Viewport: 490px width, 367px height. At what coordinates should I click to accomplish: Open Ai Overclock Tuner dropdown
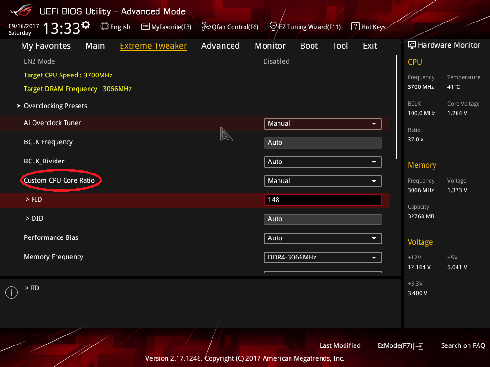[x=323, y=124]
